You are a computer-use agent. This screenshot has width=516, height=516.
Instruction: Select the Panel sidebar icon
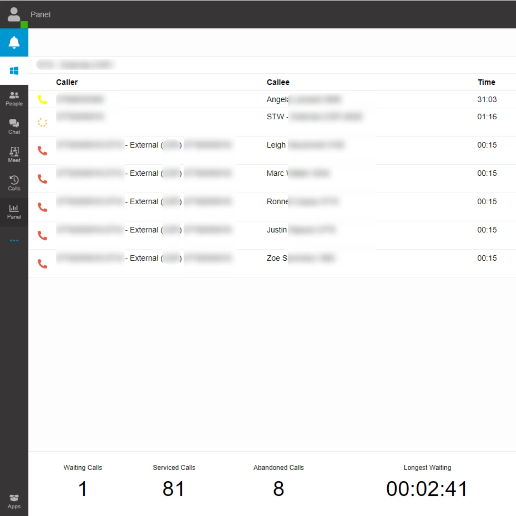pos(14,211)
